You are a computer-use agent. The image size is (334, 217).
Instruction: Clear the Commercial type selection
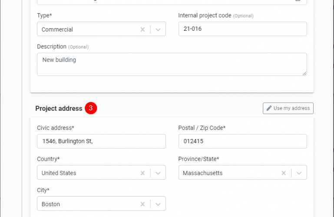click(x=142, y=29)
